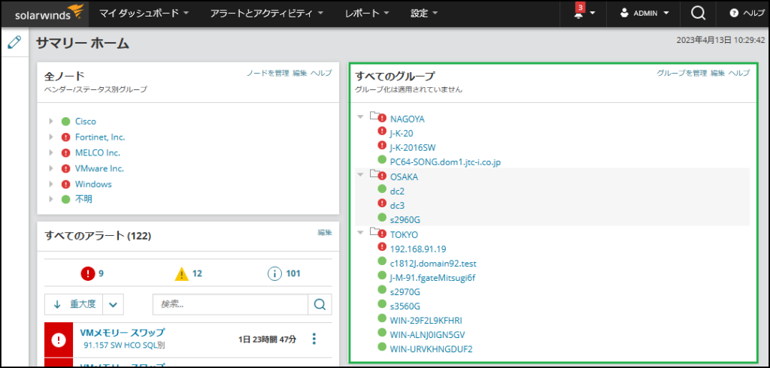Click the pencil customize page icon

point(15,42)
